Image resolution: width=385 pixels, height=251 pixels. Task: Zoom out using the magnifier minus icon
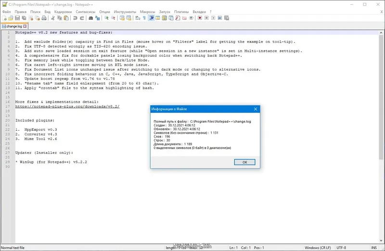(113, 18)
